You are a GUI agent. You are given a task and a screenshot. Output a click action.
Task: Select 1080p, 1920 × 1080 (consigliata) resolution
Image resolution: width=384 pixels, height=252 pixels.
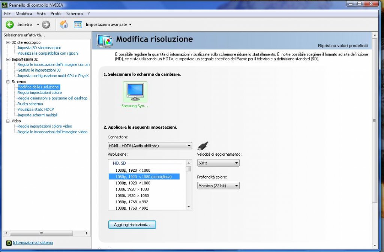[144, 177]
